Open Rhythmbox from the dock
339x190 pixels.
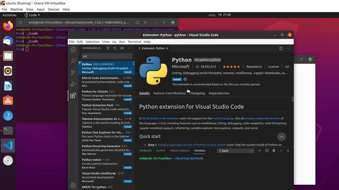8,71
